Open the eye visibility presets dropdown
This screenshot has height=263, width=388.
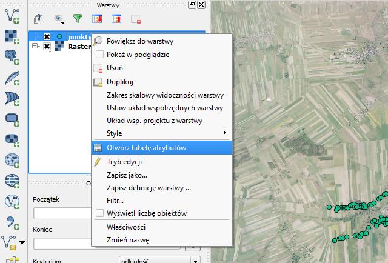coord(59,19)
